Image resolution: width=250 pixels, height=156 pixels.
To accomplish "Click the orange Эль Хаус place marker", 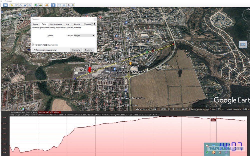I will point(130,64).
